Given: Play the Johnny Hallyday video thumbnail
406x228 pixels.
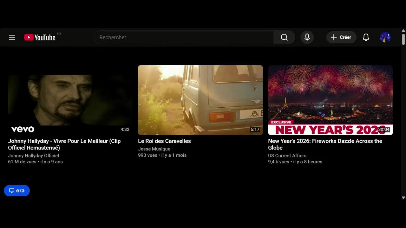Looking at the screenshot, I should coord(70,100).
